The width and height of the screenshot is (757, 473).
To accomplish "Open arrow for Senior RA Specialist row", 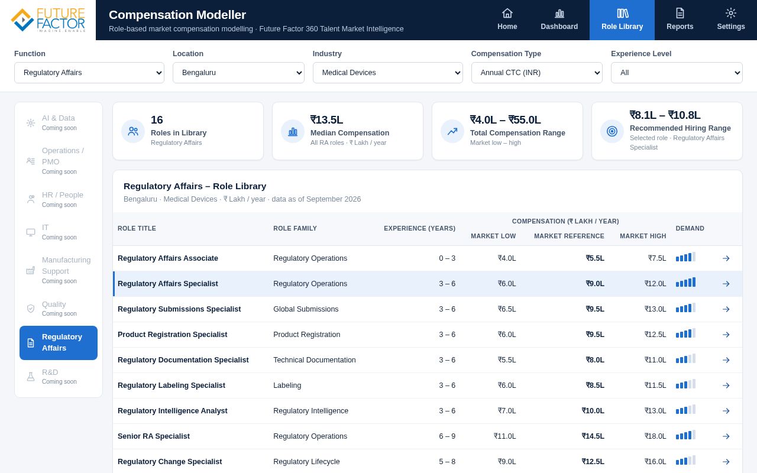I will (x=726, y=436).
